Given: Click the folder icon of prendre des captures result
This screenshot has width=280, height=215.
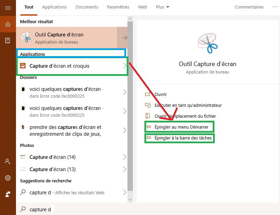Looking at the screenshot, I should (x=23, y=127).
